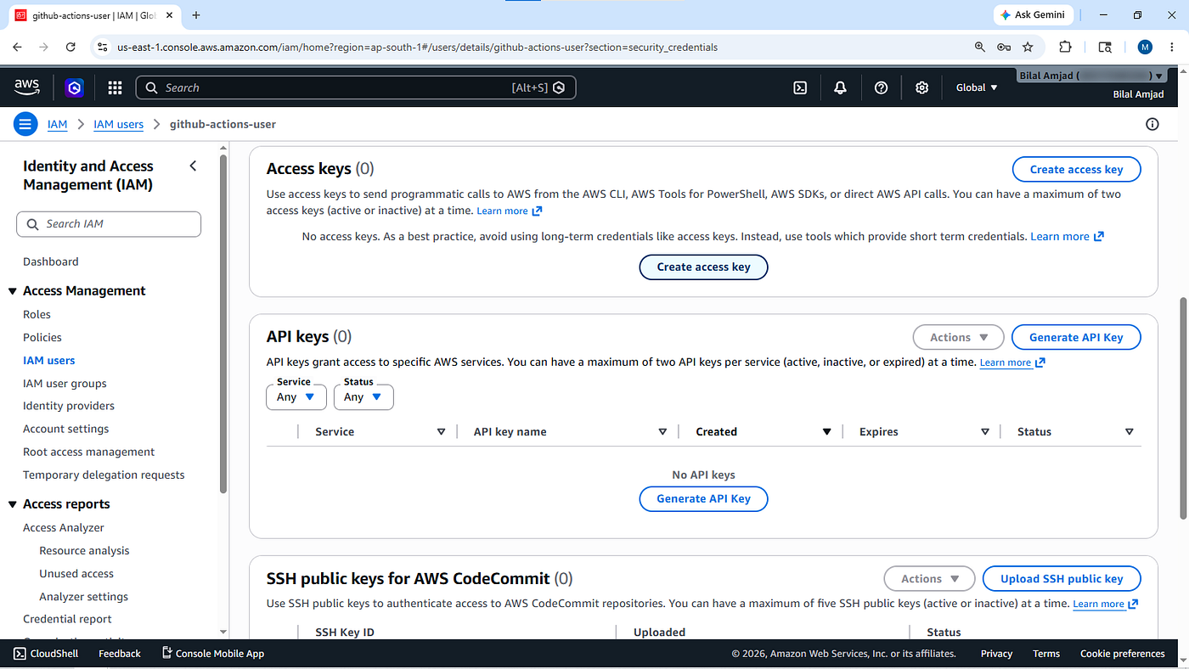The height and width of the screenshot is (669, 1189).
Task: Open the saved passwords key icon
Action: (1004, 48)
